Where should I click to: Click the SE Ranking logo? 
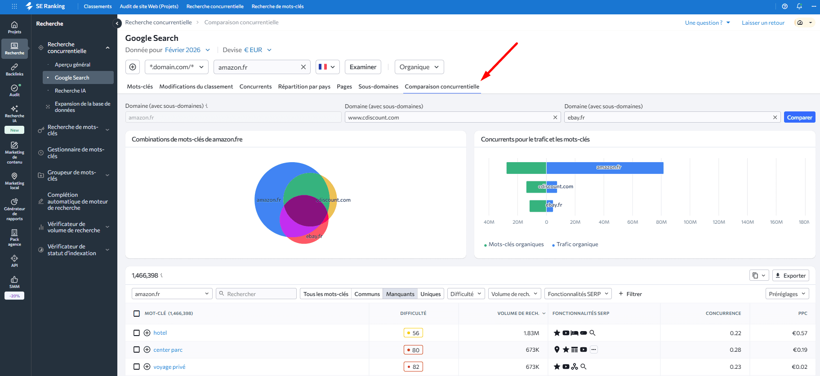pos(45,6)
